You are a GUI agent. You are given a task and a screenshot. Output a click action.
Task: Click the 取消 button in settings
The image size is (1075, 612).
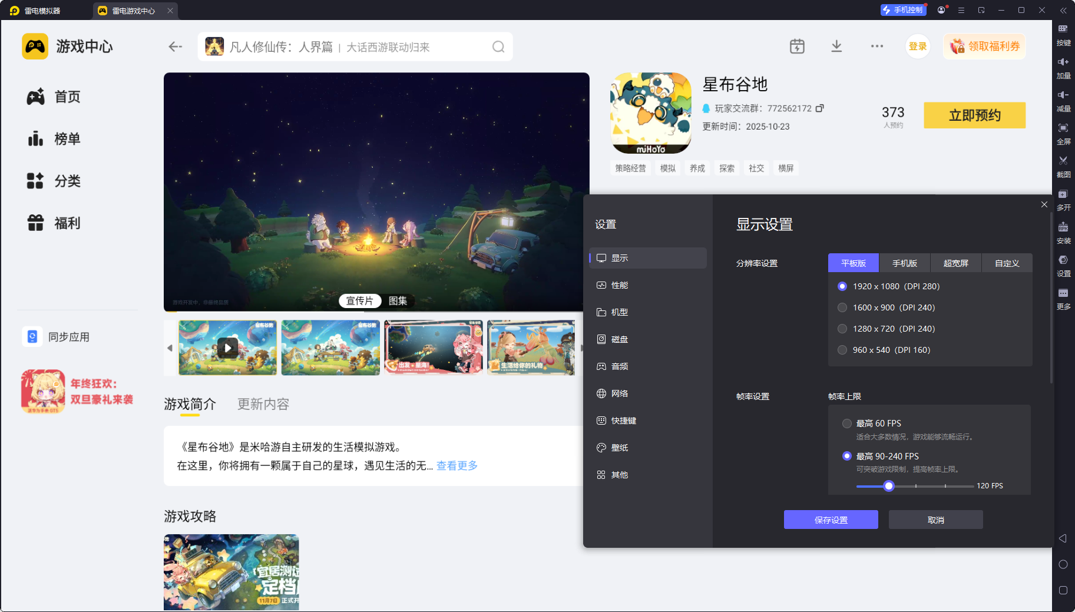tap(936, 520)
